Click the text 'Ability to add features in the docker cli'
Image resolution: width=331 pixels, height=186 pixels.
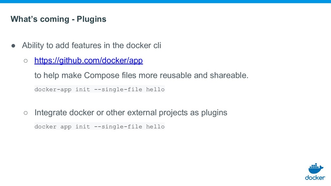point(91,45)
